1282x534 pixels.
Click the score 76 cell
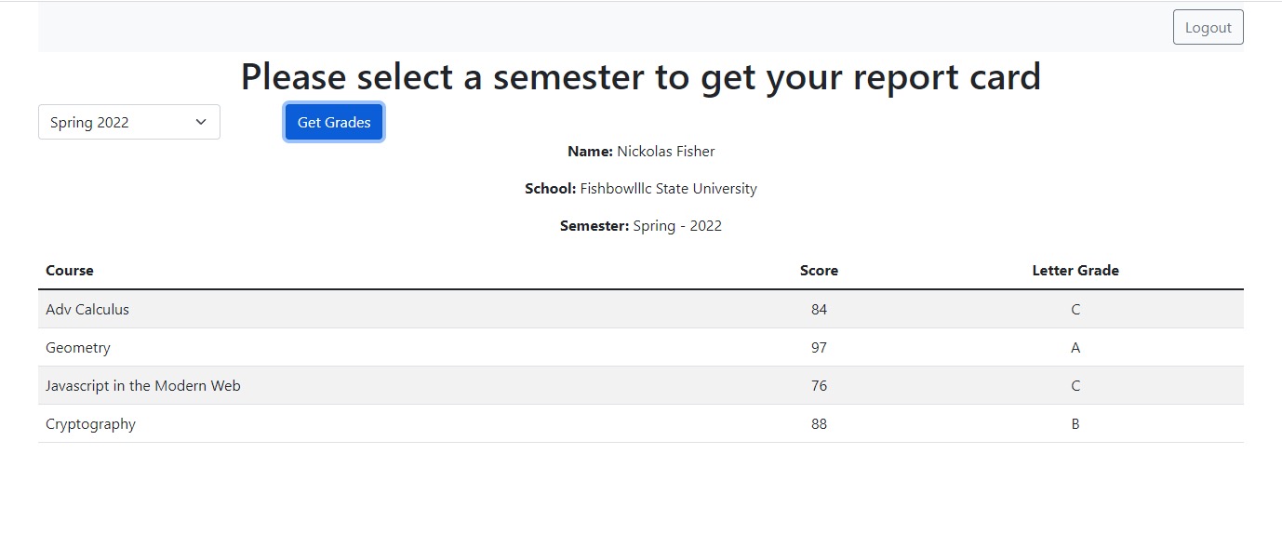(819, 386)
